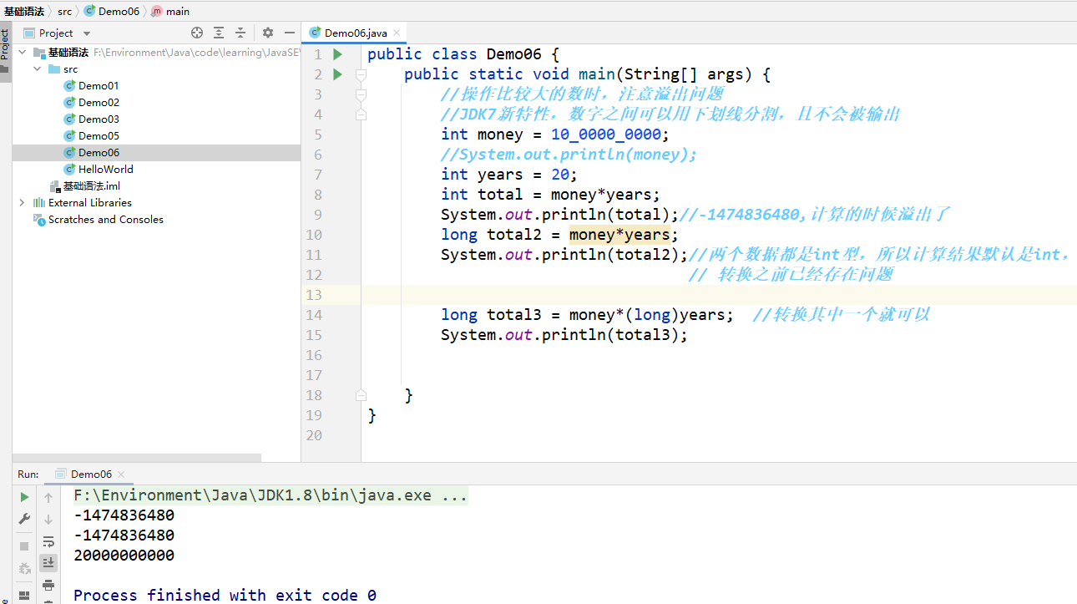The image size is (1077, 604).
Task: Click the HelloWorld class icon in project tree
Action: pos(70,170)
